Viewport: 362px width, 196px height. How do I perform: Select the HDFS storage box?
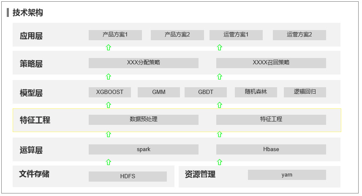click(128, 176)
